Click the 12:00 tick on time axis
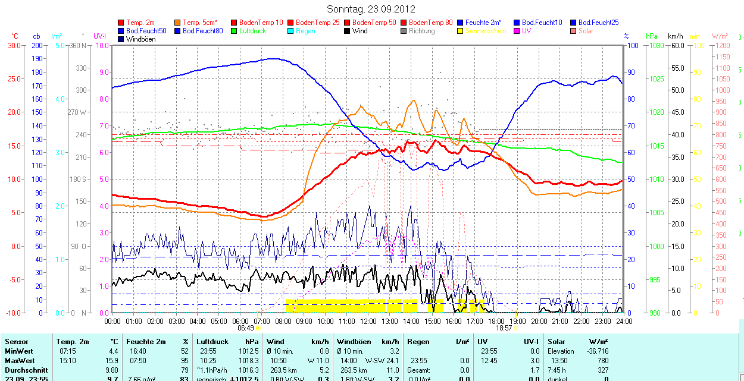 coord(368,321)
